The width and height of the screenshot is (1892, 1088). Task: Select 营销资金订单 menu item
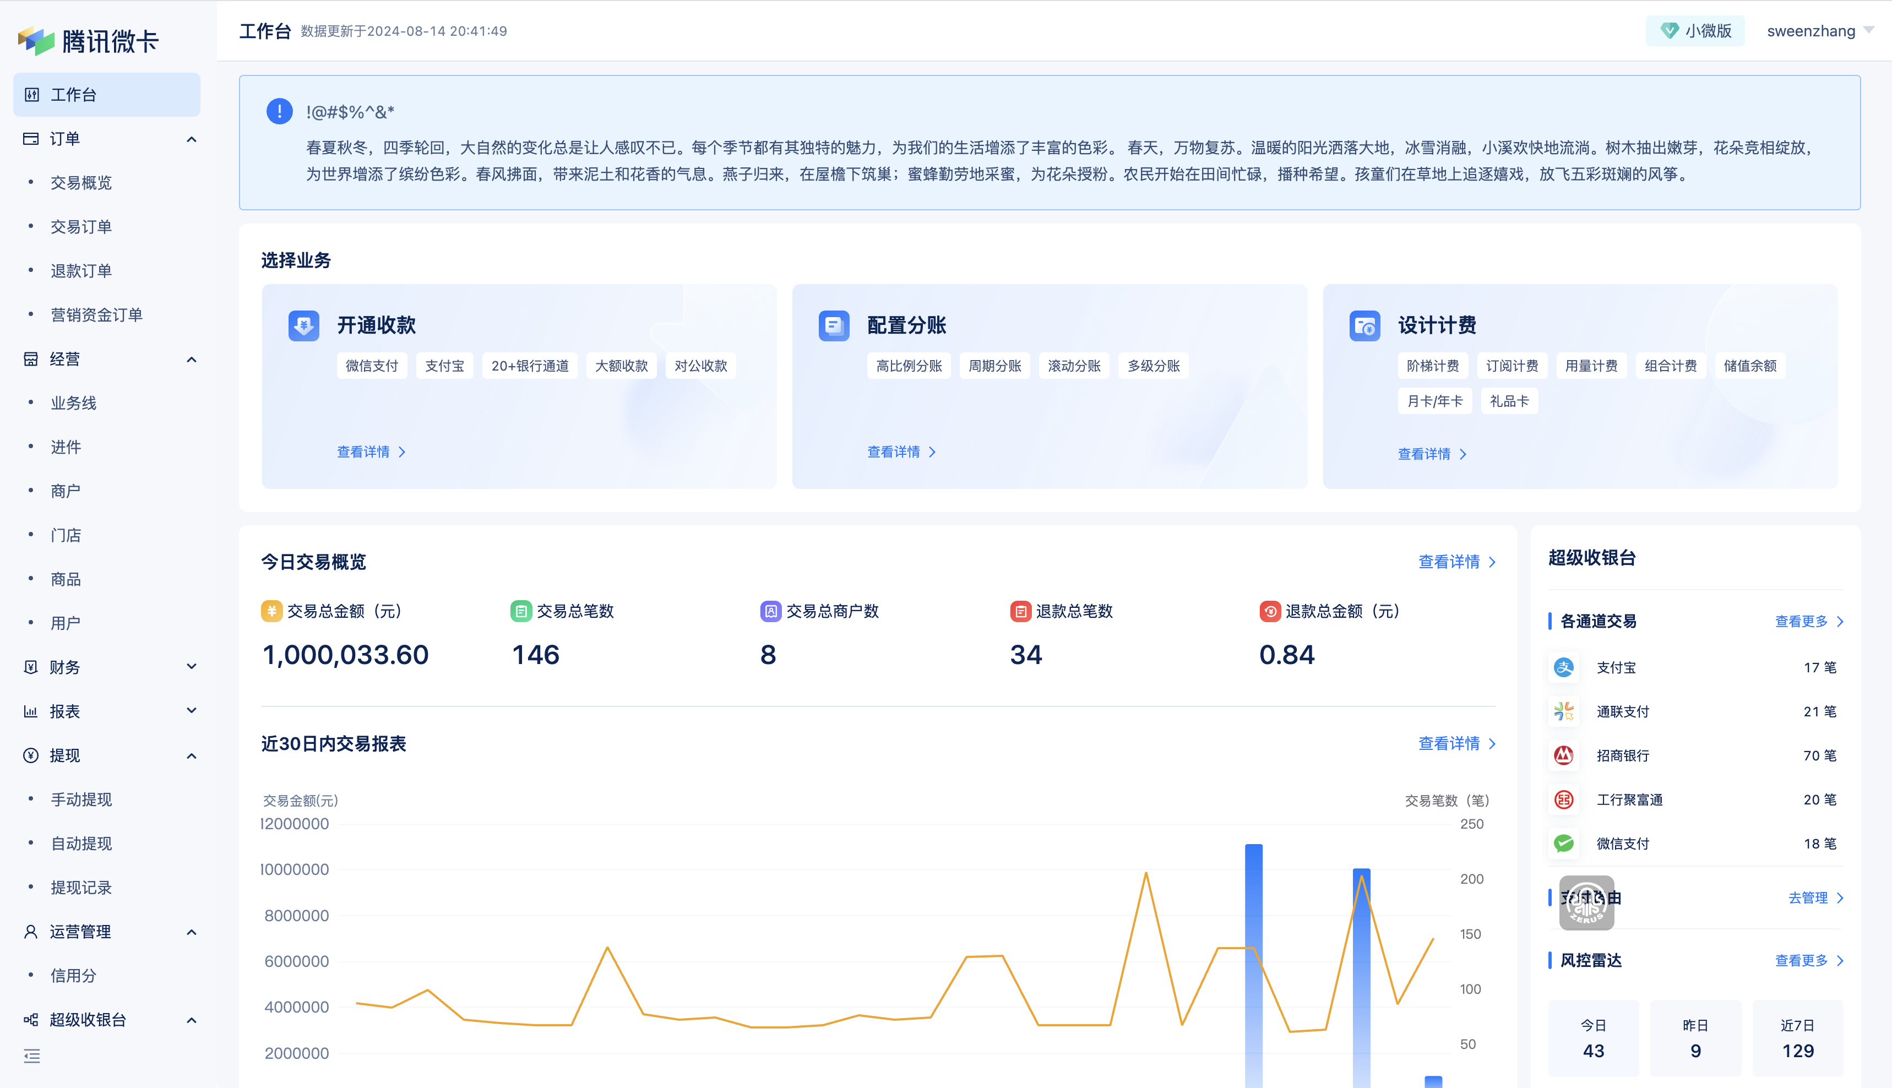96,315
